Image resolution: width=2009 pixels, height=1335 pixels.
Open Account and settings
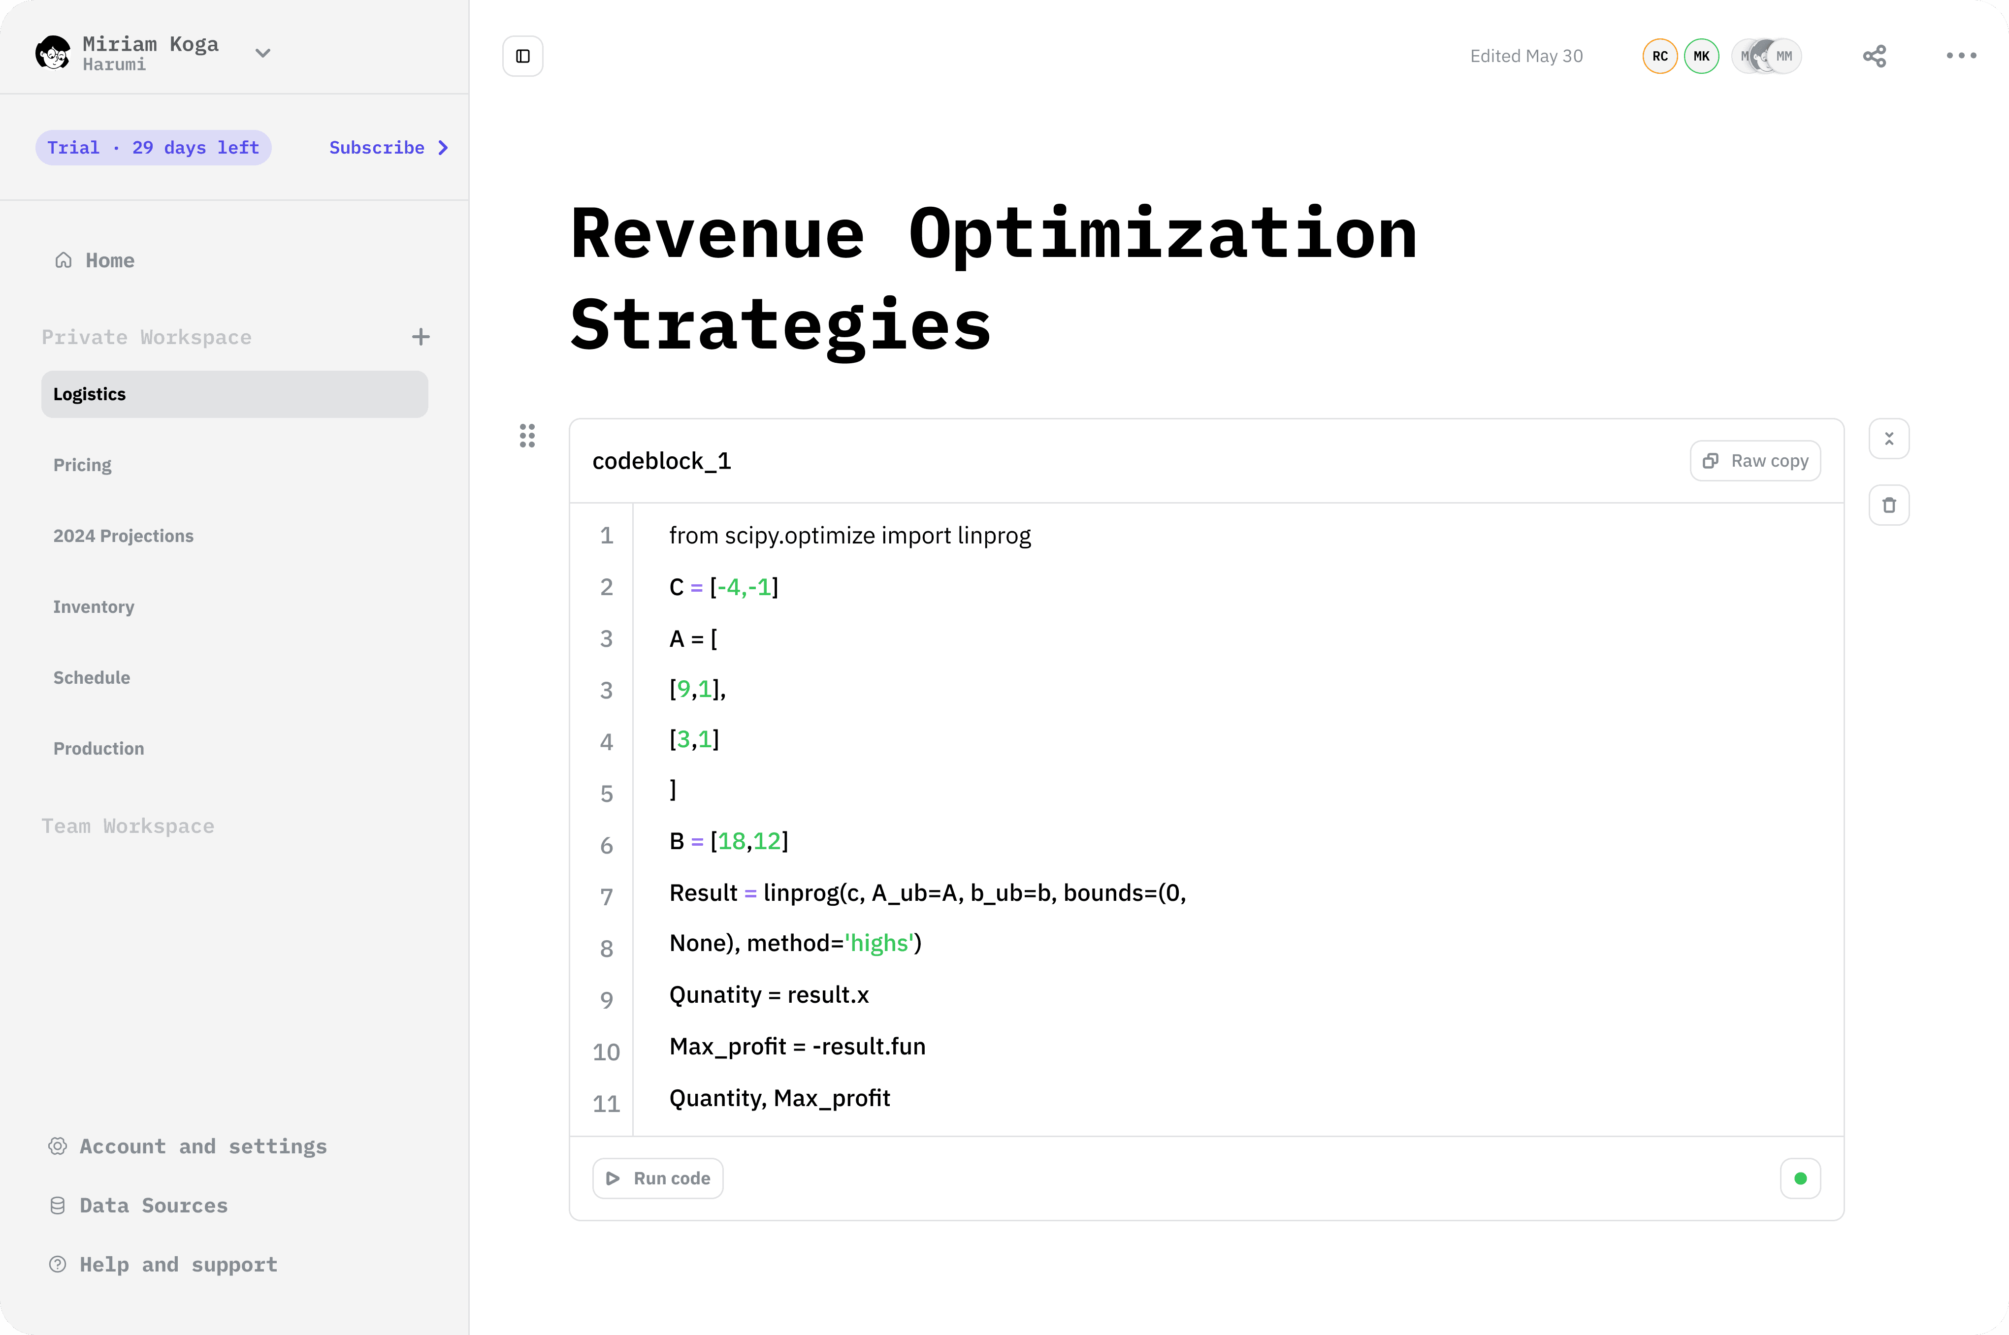click(203, 1146)
